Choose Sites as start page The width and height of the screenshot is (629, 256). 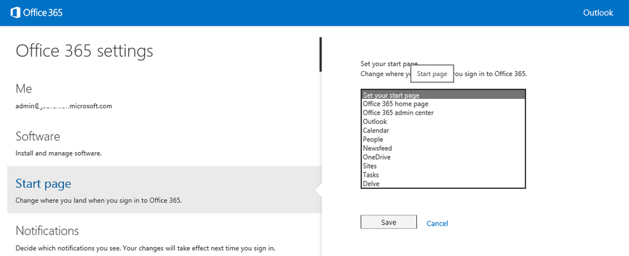click(x=443, y=165)
